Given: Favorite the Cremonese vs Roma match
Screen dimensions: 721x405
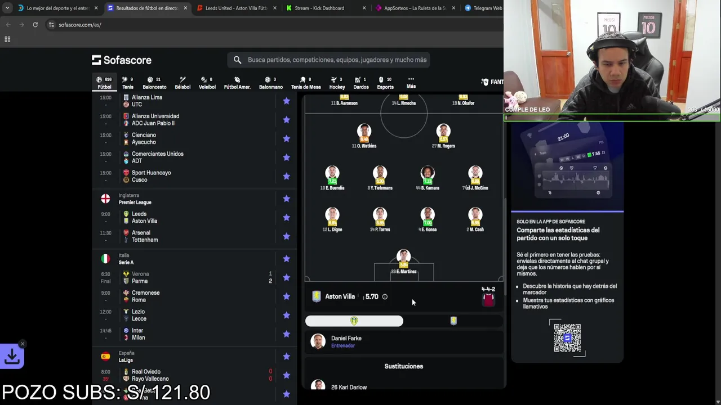Looking at the screenshot, I should [286, 296].
